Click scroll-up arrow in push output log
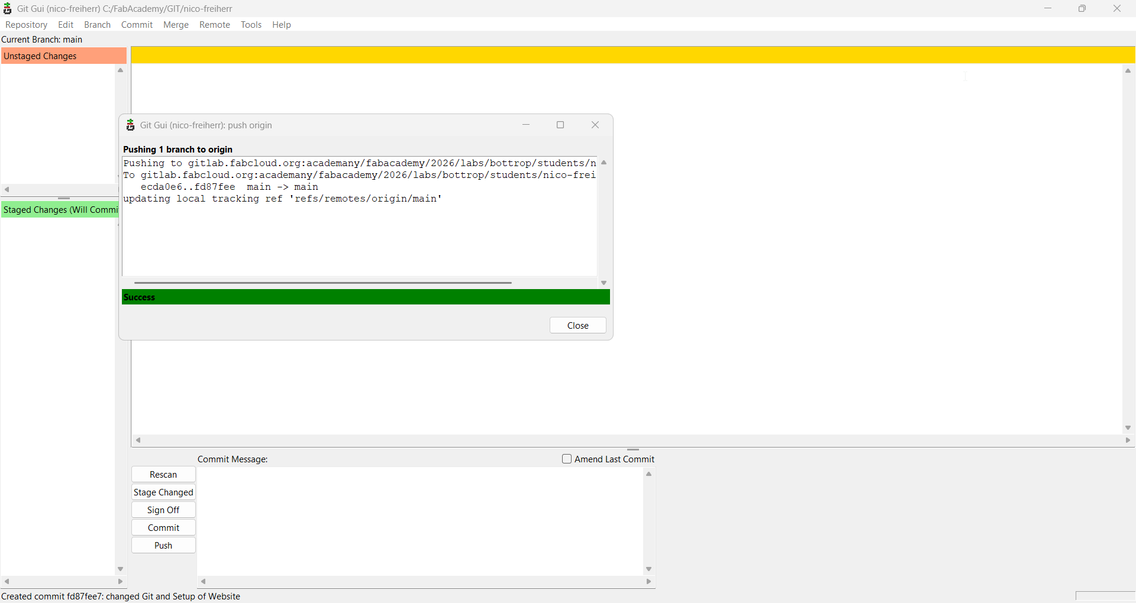Image resolution: width=1136 pixels, height=603 pixels. point(604,163)
